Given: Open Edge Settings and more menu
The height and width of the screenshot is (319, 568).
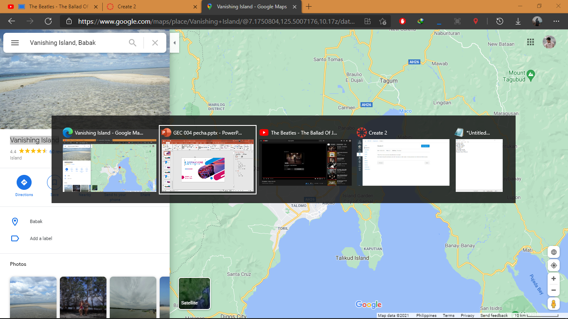Looking at the screenshot, I should click(556, 21).
